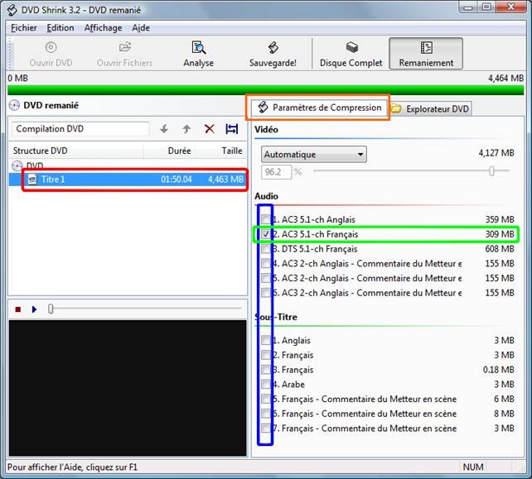Check audio track 6 AC3 2-ch Anglais
532x479 pixels.
tap(265, 293)
